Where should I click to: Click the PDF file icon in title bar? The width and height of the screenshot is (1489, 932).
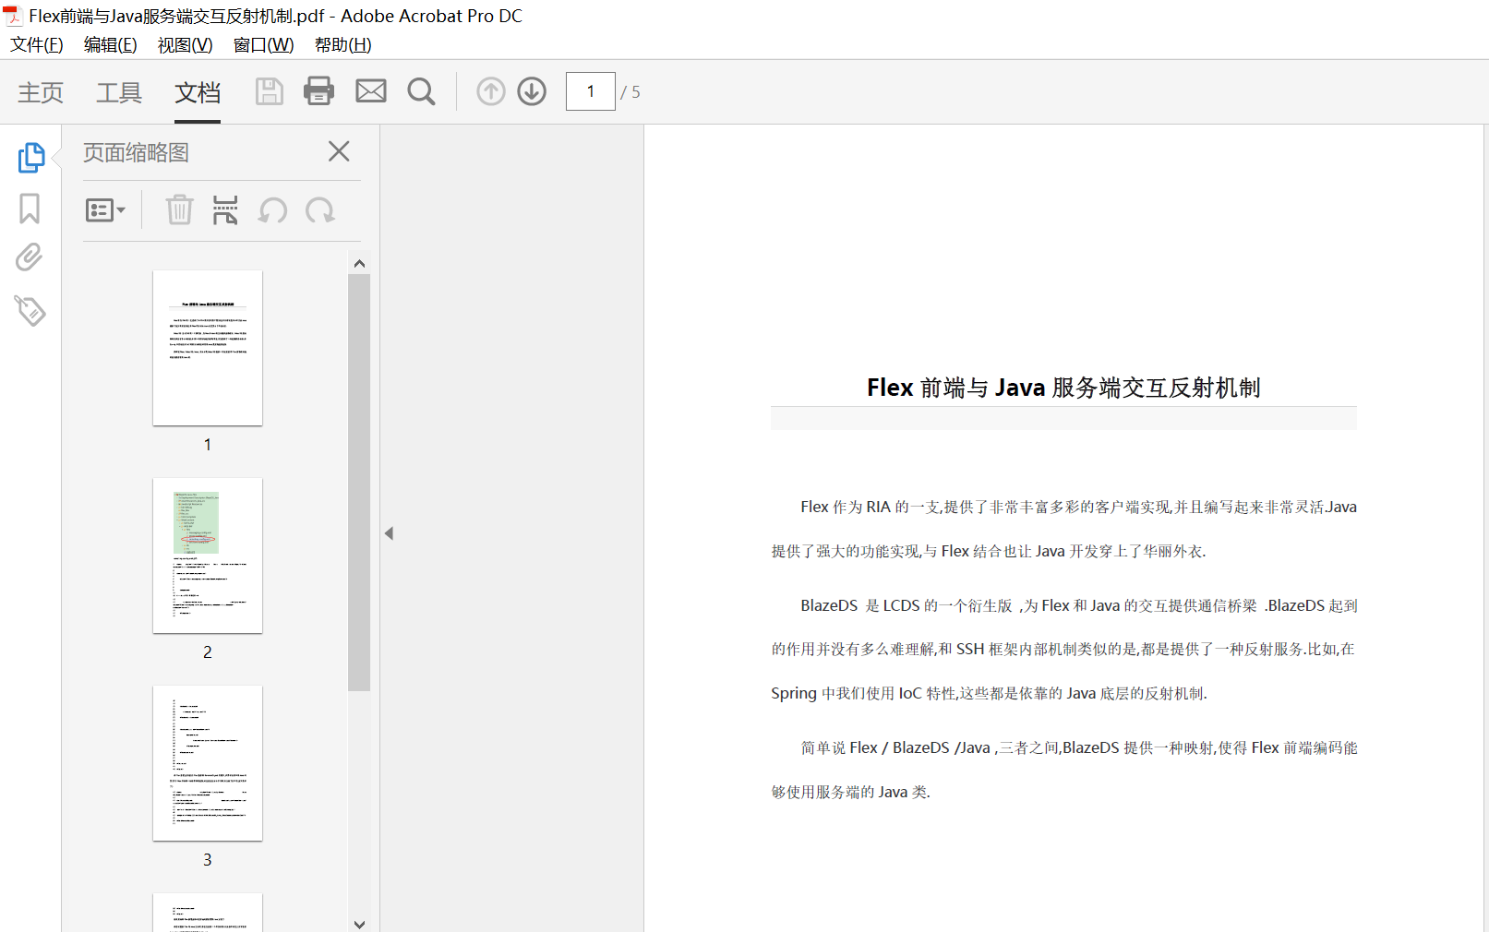13,16
